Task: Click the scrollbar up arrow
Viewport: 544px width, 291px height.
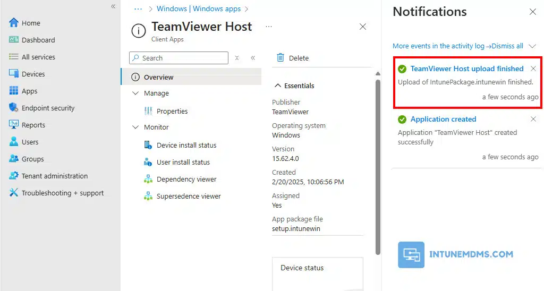Action: (378, 73)
